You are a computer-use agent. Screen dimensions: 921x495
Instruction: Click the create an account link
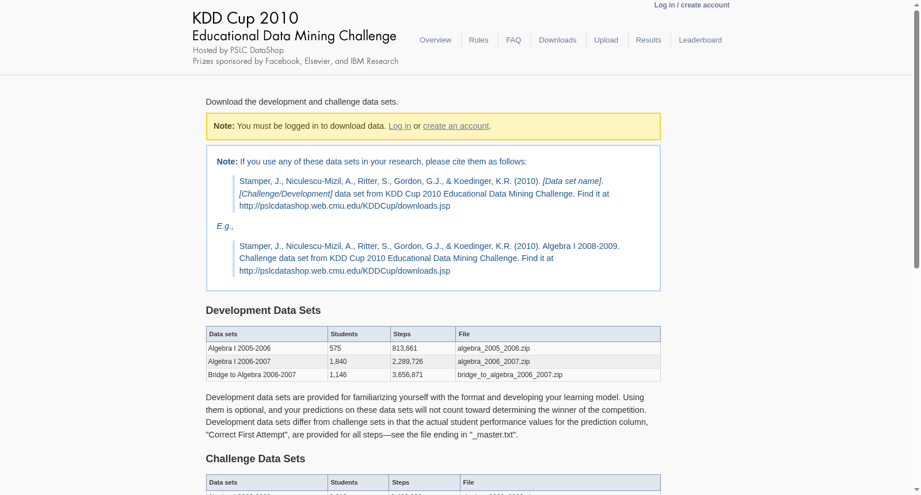tap(456, 126)
